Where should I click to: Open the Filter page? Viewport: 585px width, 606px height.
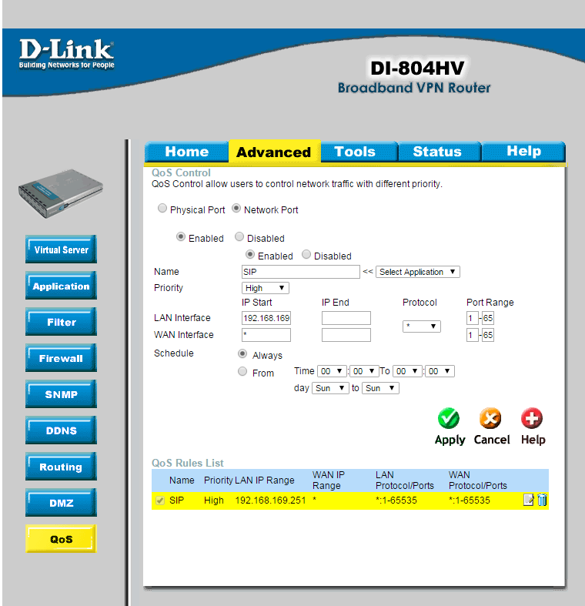pyautogui.click(x=61, y=322)
